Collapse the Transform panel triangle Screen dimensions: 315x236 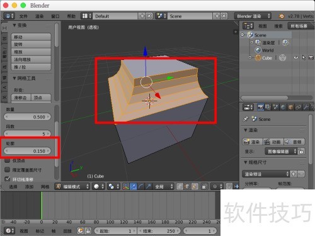14,25
